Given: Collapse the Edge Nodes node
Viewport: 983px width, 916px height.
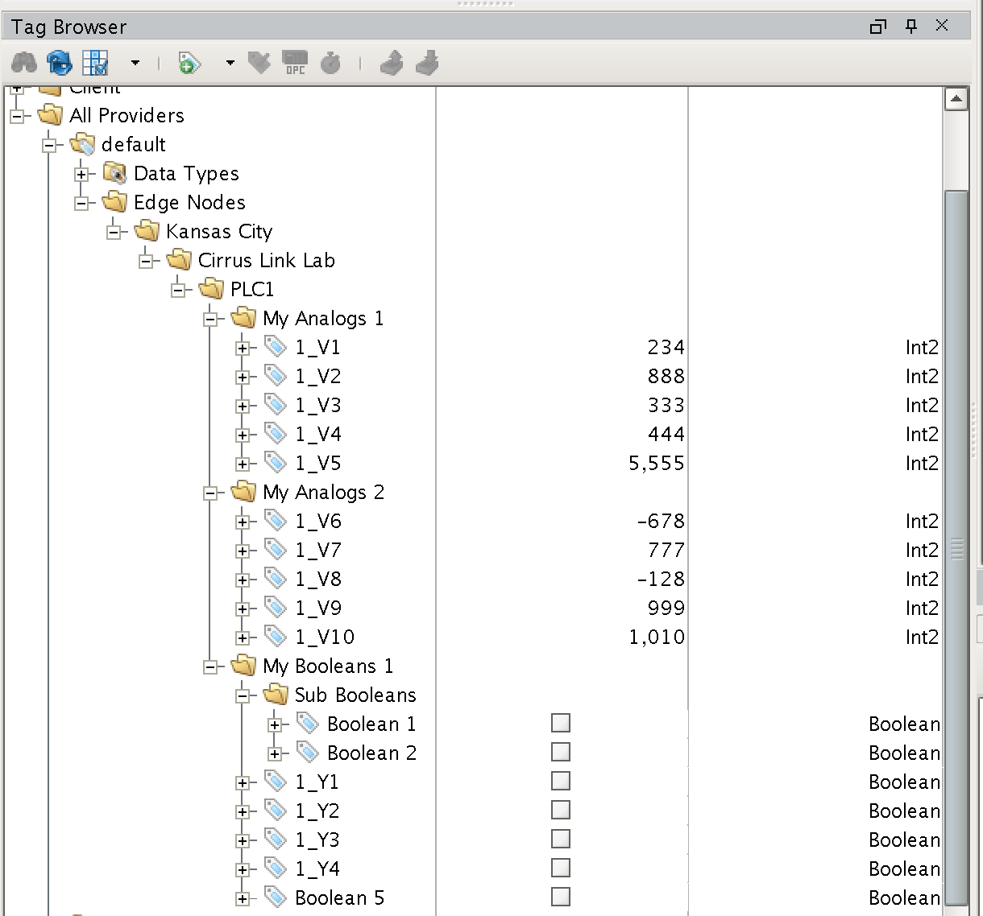Looking at the screenshot, I should coord(81,204).
